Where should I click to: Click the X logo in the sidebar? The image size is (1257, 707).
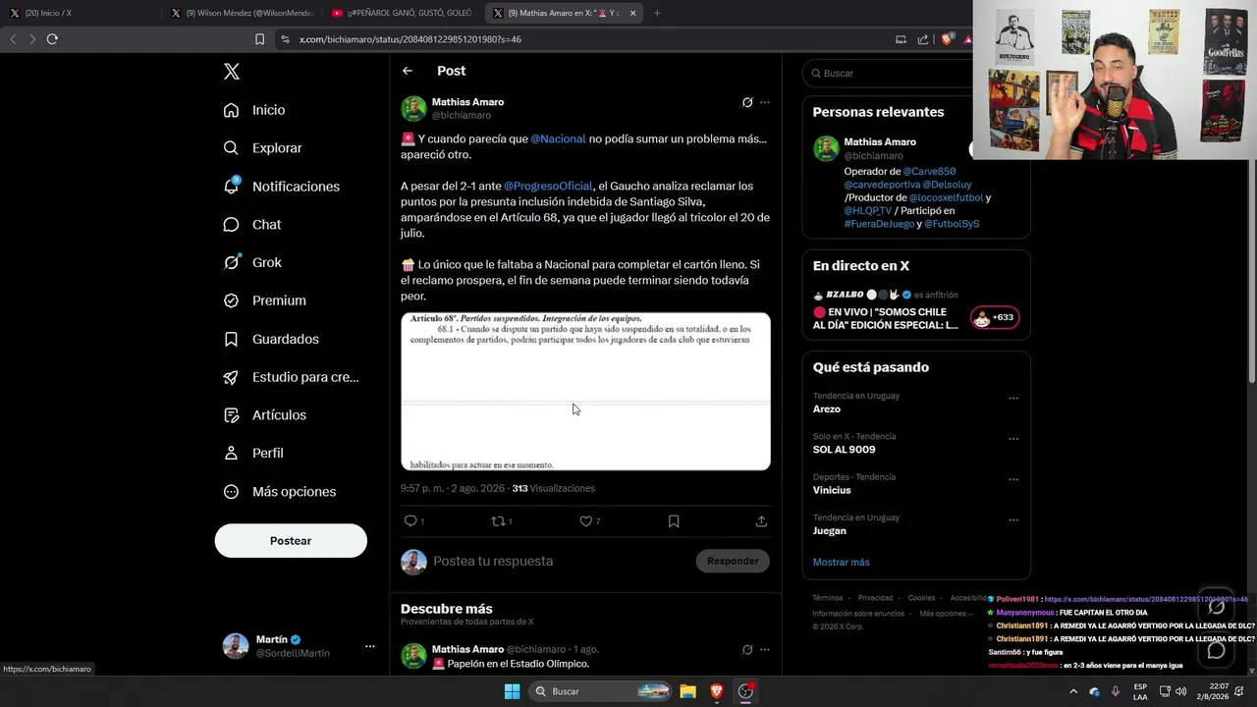pyautogui.click(x=232, y=72)
